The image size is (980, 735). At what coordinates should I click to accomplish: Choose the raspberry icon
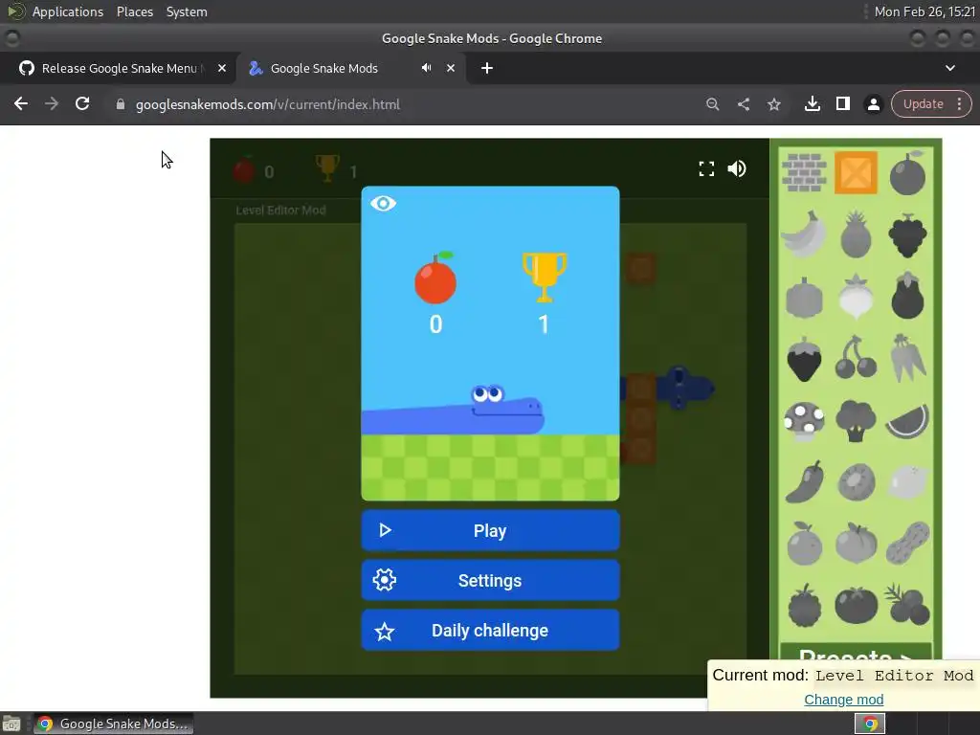pyautogui.click(x=804, y=605)
